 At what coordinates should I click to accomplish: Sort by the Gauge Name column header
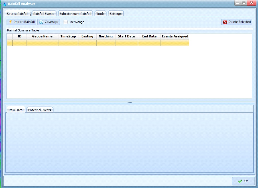pos(42,37)
